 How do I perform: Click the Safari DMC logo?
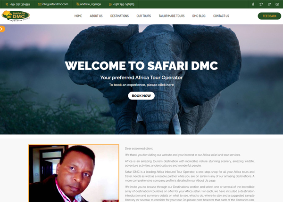pos(16,16)
